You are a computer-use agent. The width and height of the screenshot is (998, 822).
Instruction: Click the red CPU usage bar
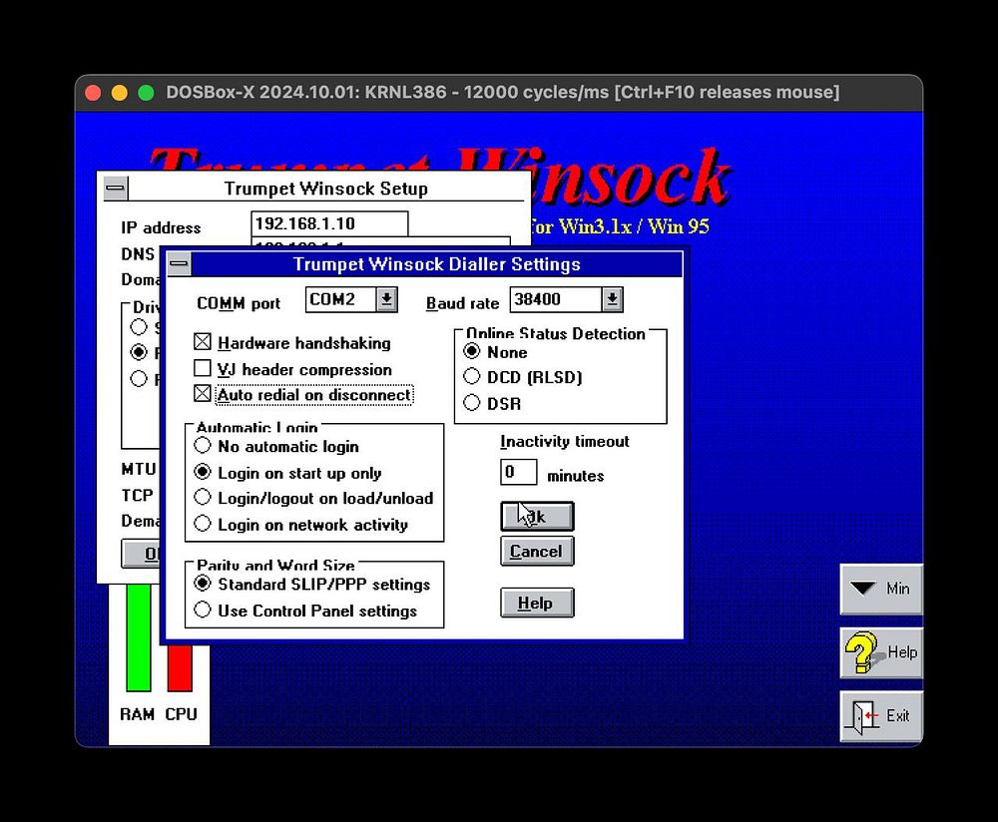tap(180, 667)
